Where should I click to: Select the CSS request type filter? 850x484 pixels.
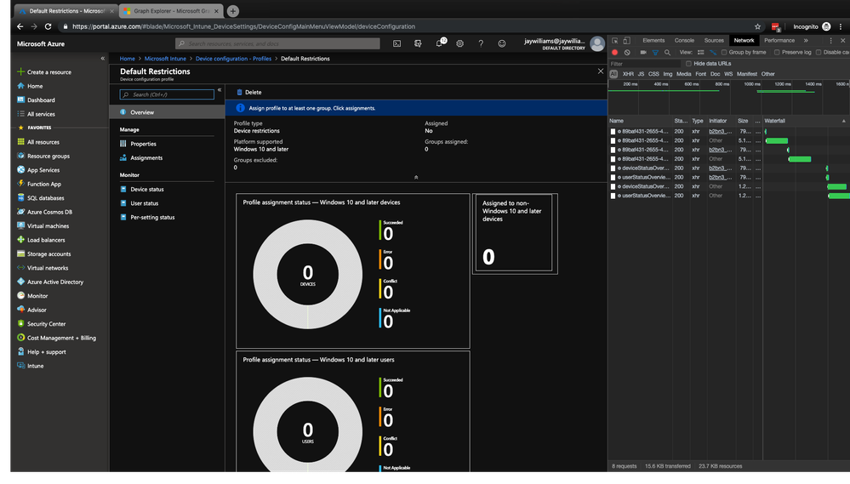[653, 74]
